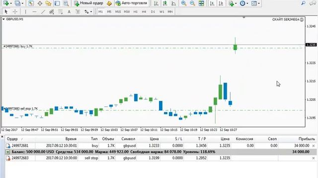
Task: Open the templates icon
Action: [254, 3]
